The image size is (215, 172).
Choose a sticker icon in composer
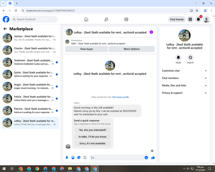(79, 158)
